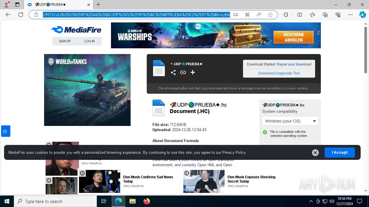The width and height of the screenshot is (369, 207).
Task: Click the Type here to search box
Action: pyautogui.click(x=55, y=201)
